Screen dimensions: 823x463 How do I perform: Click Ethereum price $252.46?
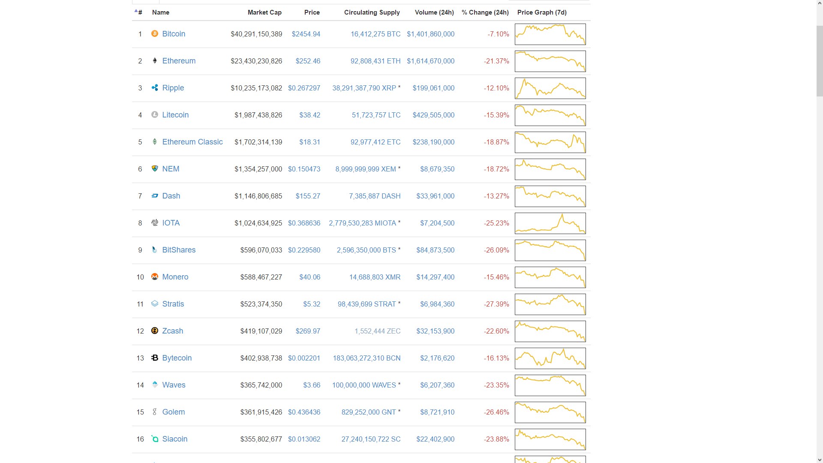pyautogui.click(x=308, y=61)
